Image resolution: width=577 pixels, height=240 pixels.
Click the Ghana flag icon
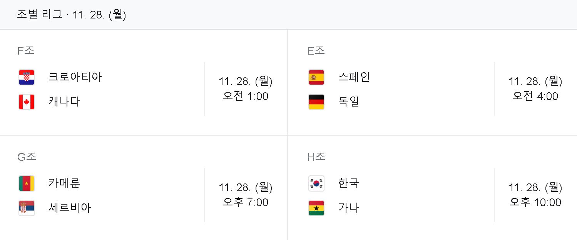[316, 208]
